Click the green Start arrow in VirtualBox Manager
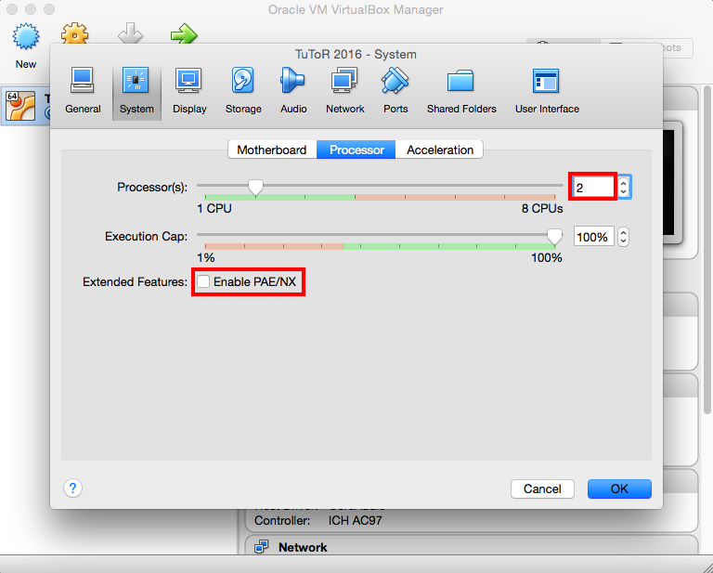The height and width of the screenshot is (573, 713). [x=184, y=33]
